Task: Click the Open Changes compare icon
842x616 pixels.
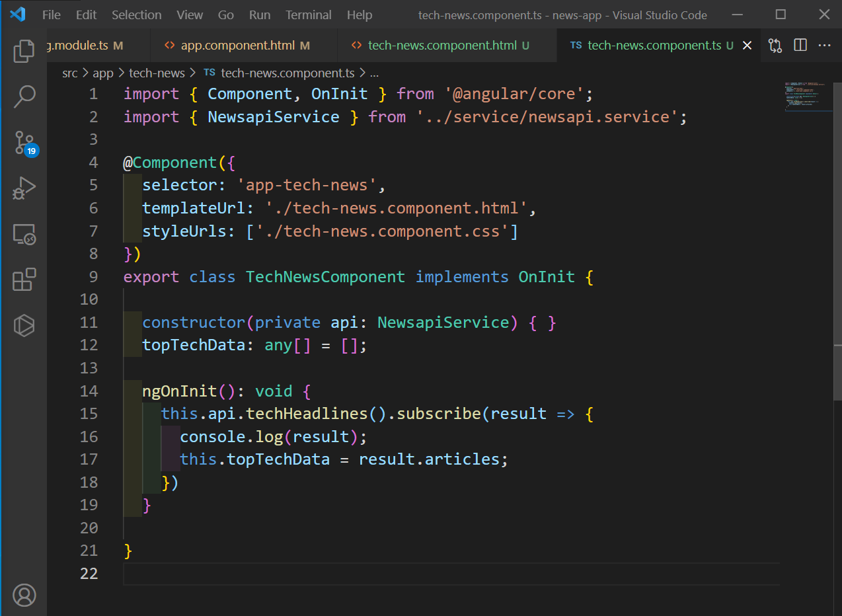Action: 775,46
